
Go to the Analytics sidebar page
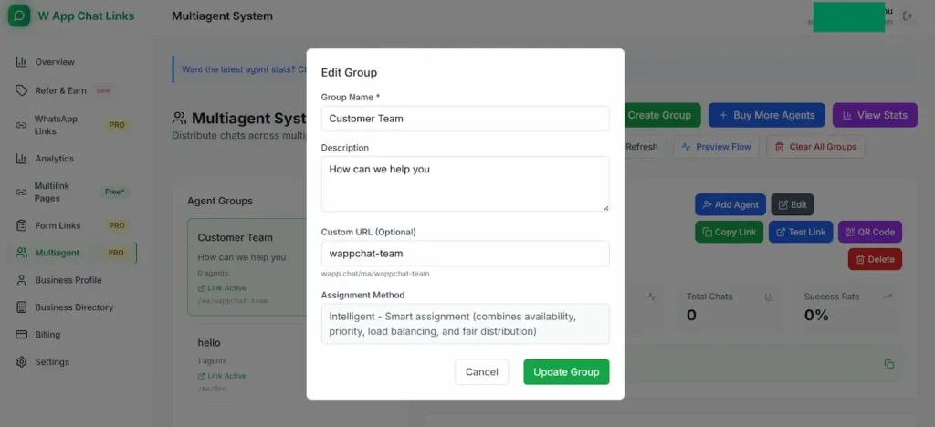pyautogui.click(x=54, y=159)
